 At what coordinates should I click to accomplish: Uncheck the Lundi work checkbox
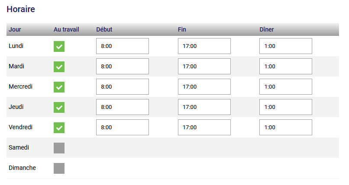(x=59, y=46)
